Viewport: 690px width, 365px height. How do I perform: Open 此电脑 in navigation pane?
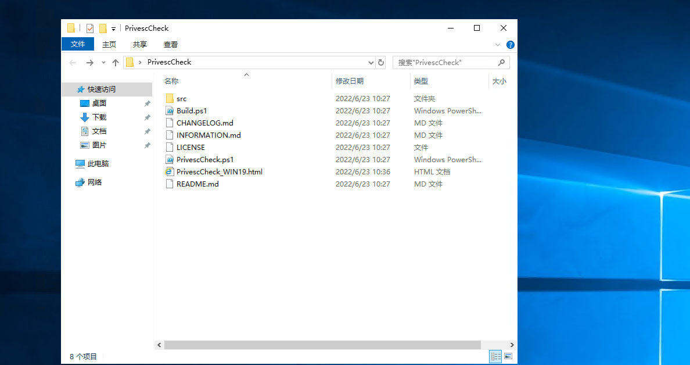[98, 164]
